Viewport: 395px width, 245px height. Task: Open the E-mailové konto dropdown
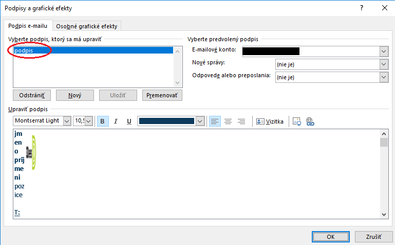click(x=384, y=51)
